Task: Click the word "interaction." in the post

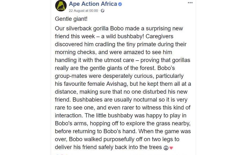Action: [69, 115]
